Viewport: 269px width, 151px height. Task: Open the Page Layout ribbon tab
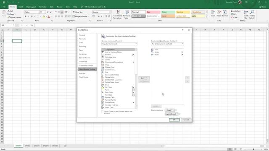tap(31, 7)
